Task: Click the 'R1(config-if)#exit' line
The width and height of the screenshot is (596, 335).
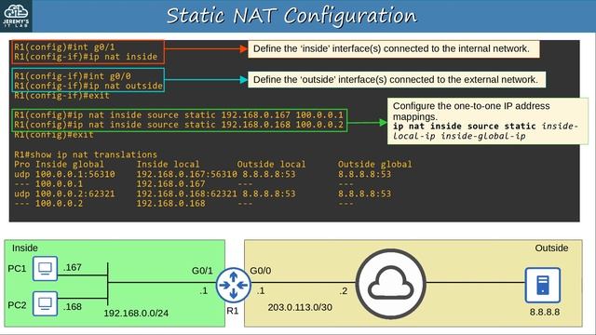Action: tap(61, 95)
